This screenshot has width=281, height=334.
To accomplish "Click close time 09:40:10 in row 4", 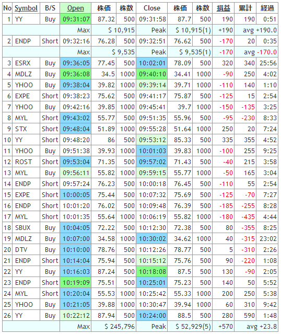I will click(x=152, y=74).
